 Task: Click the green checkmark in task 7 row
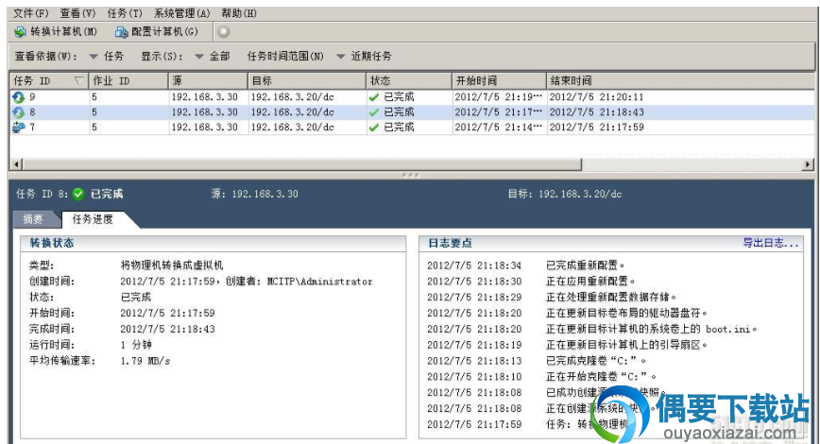[x=373, y=128]
